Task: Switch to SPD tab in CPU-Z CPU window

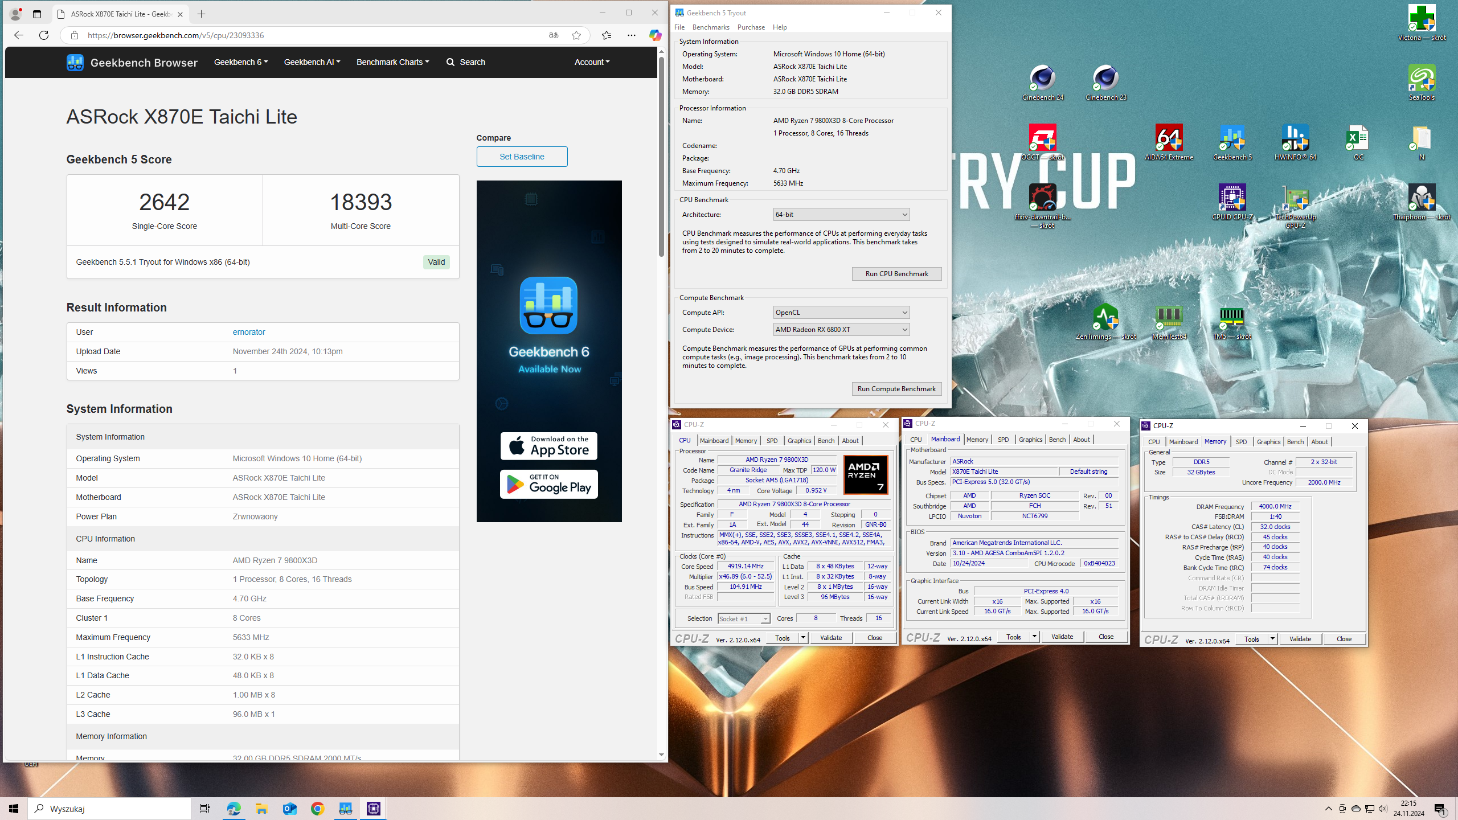Action: 772,441
